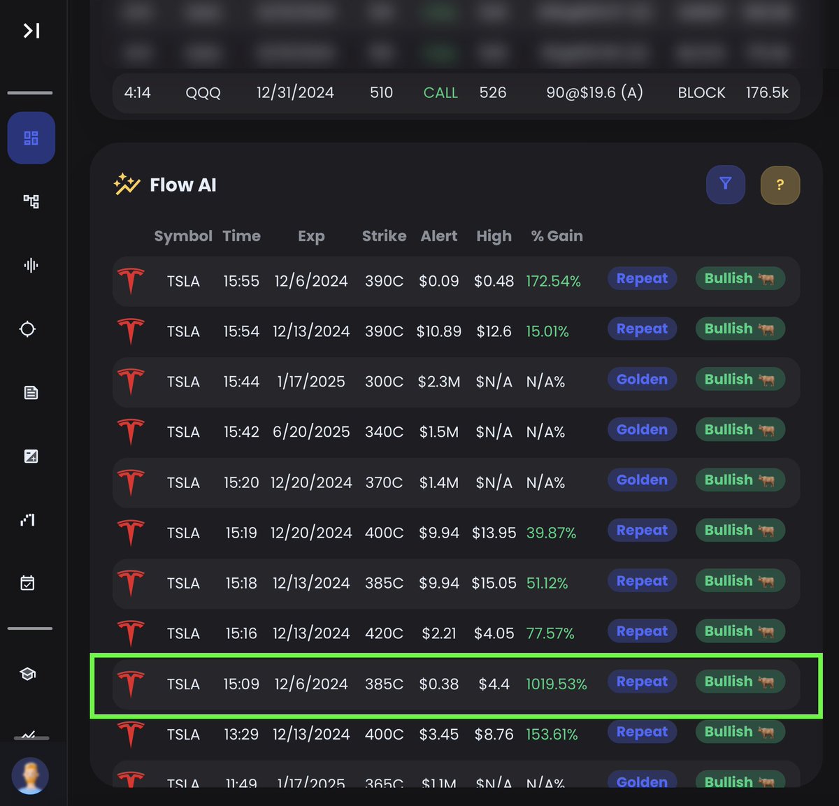Open the audio waveform icon in sidebar

click(31, 265)
